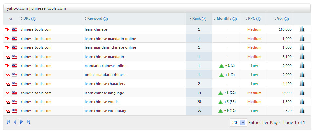Go to next page arrow
The image size is (313, 135).
click(x=22, y=122)
